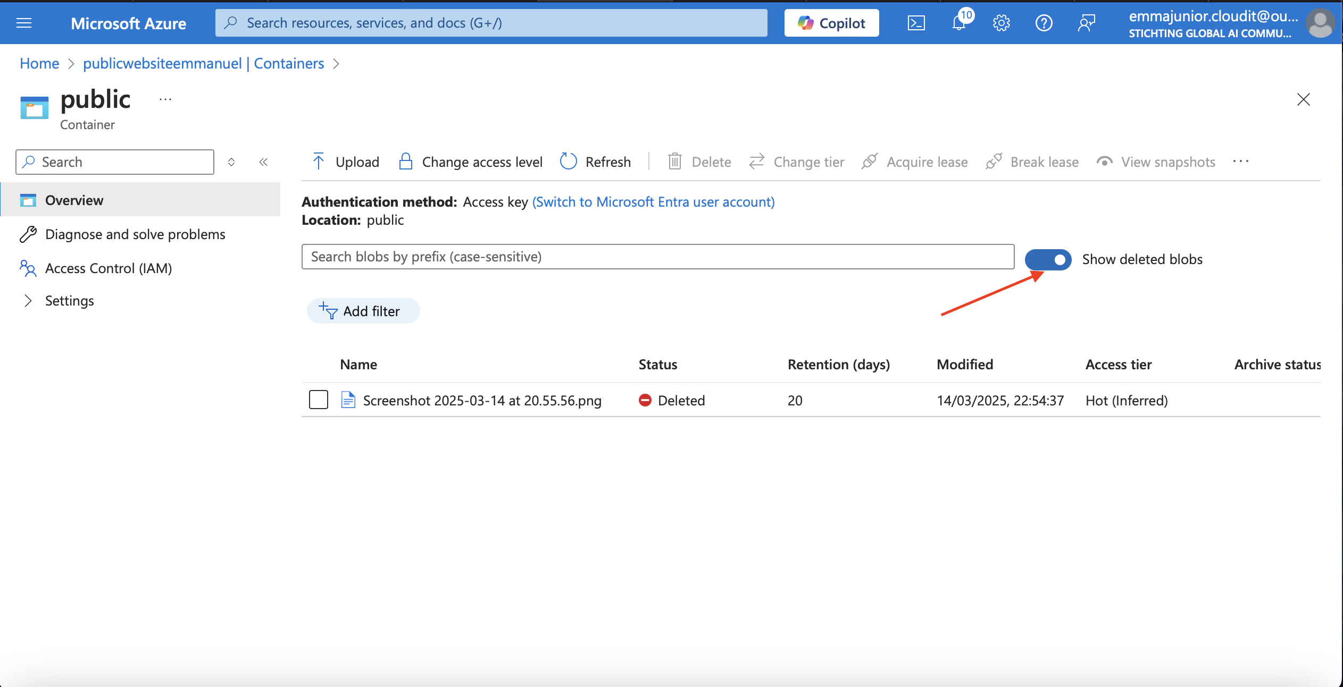Open the feedback icon in top bar
Viewport: 1343px width, 687px height.
(x=1086, y=23)
